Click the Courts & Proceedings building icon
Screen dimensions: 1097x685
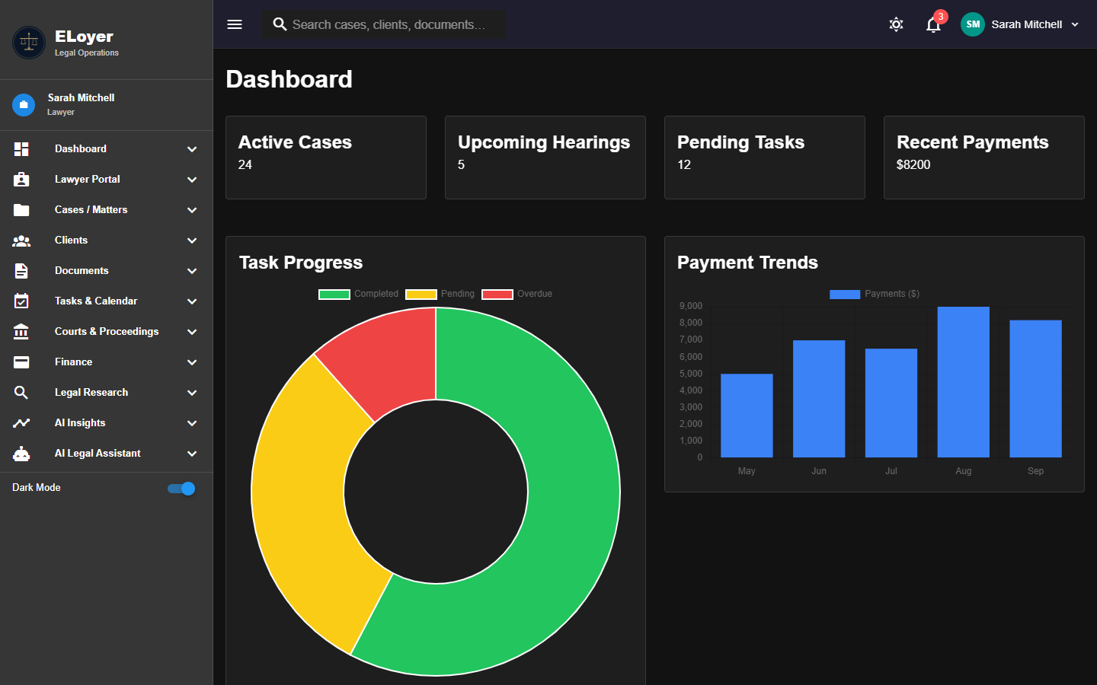click(x=21, y=332)
